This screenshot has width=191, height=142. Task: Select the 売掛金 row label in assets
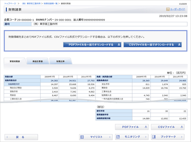click(13, 95)
